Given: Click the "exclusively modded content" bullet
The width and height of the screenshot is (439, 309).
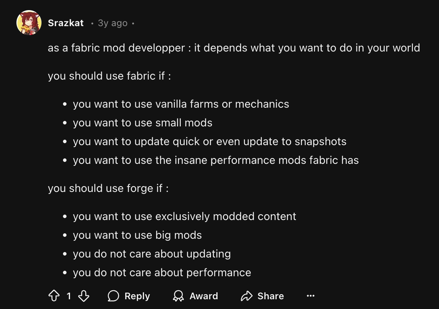Looking at the screenshot, I should tap(184, 216).
